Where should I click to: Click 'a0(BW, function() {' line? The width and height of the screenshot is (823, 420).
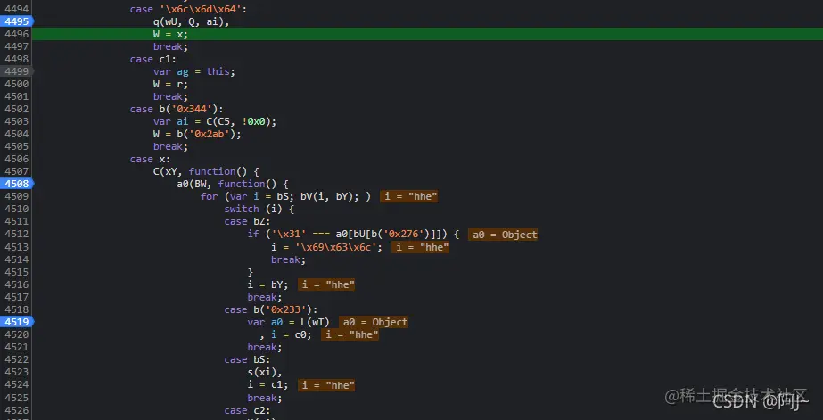(x=233, y=185)
